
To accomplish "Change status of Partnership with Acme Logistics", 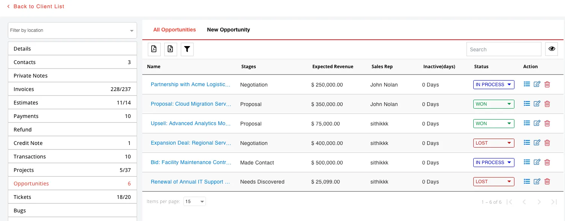I will [493, 85].
